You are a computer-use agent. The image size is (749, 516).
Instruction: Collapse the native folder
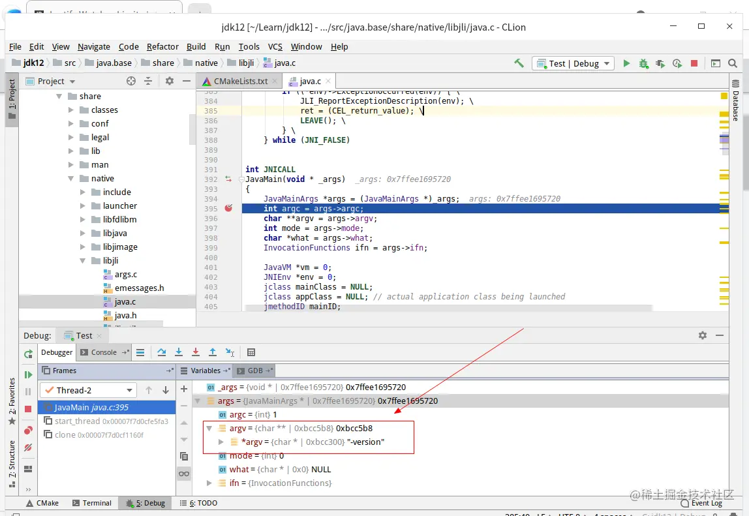coord(70,179)
